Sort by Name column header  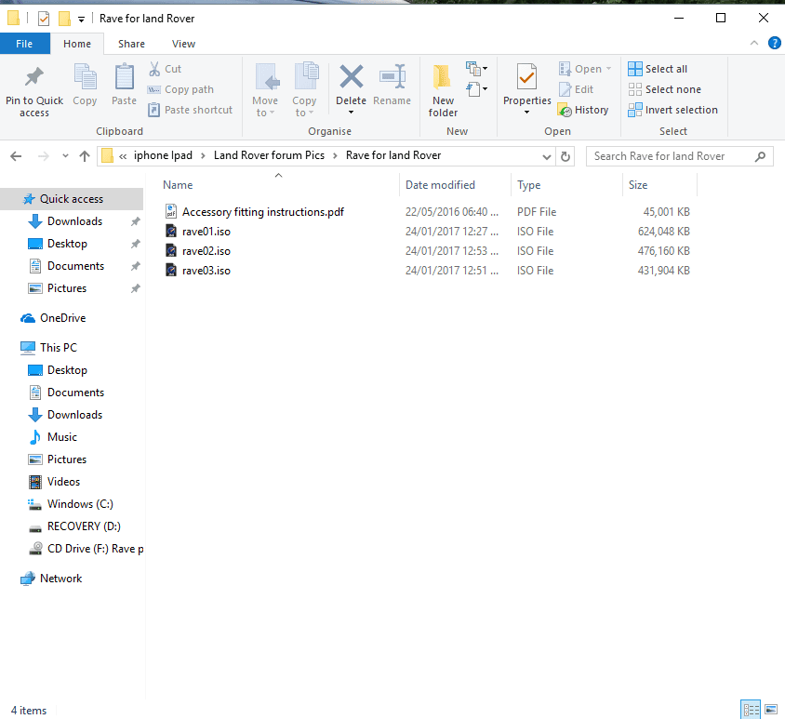point(178,185)
